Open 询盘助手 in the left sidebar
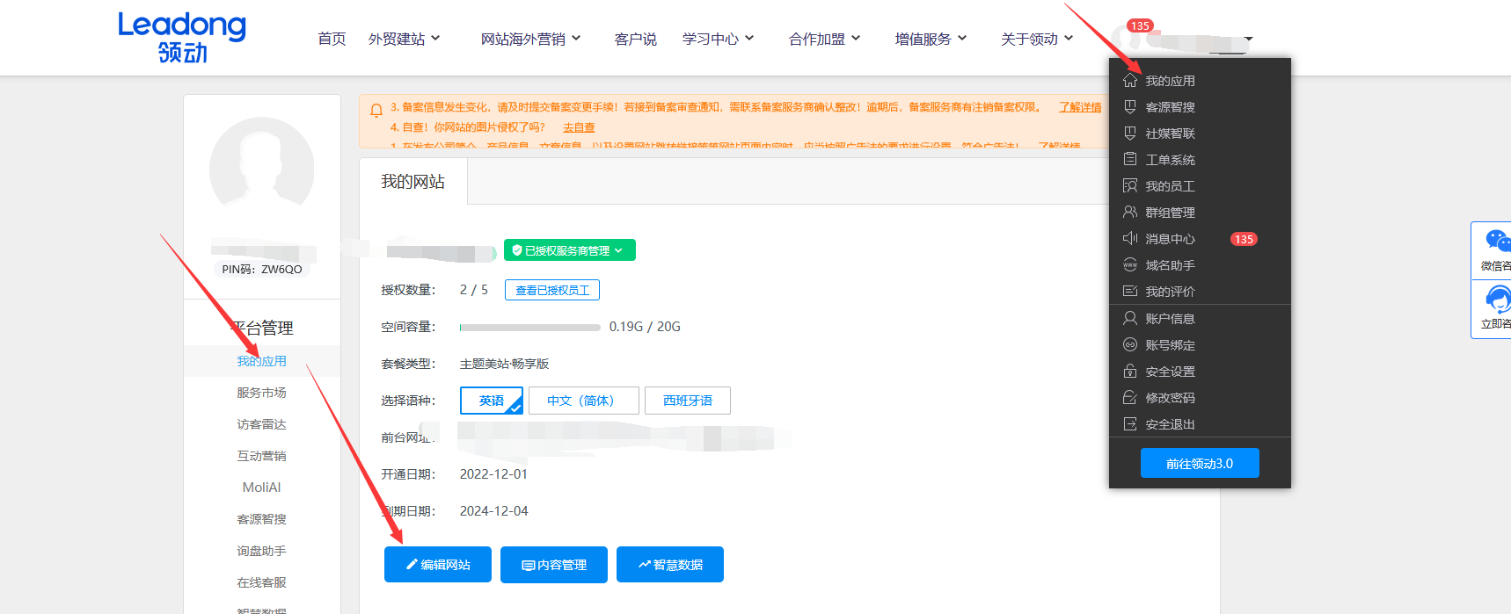 pos(262,551)
